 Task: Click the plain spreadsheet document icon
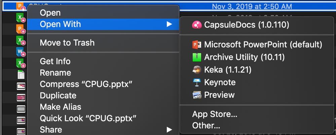click(21, 75)
